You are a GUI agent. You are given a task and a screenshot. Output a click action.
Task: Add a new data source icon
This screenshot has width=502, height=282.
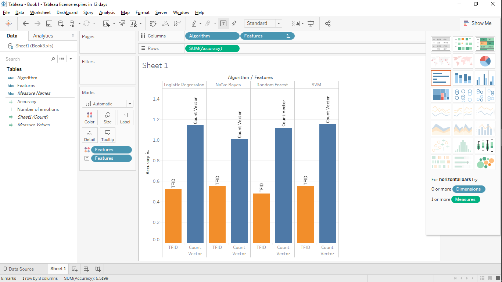(x=61, y=23)
